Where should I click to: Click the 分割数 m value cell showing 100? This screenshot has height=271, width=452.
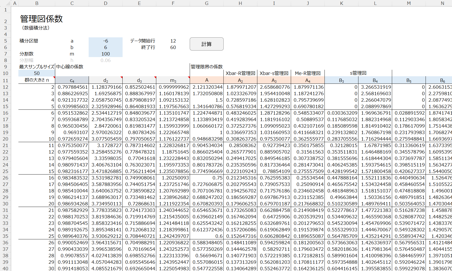(x=105, y=54)
